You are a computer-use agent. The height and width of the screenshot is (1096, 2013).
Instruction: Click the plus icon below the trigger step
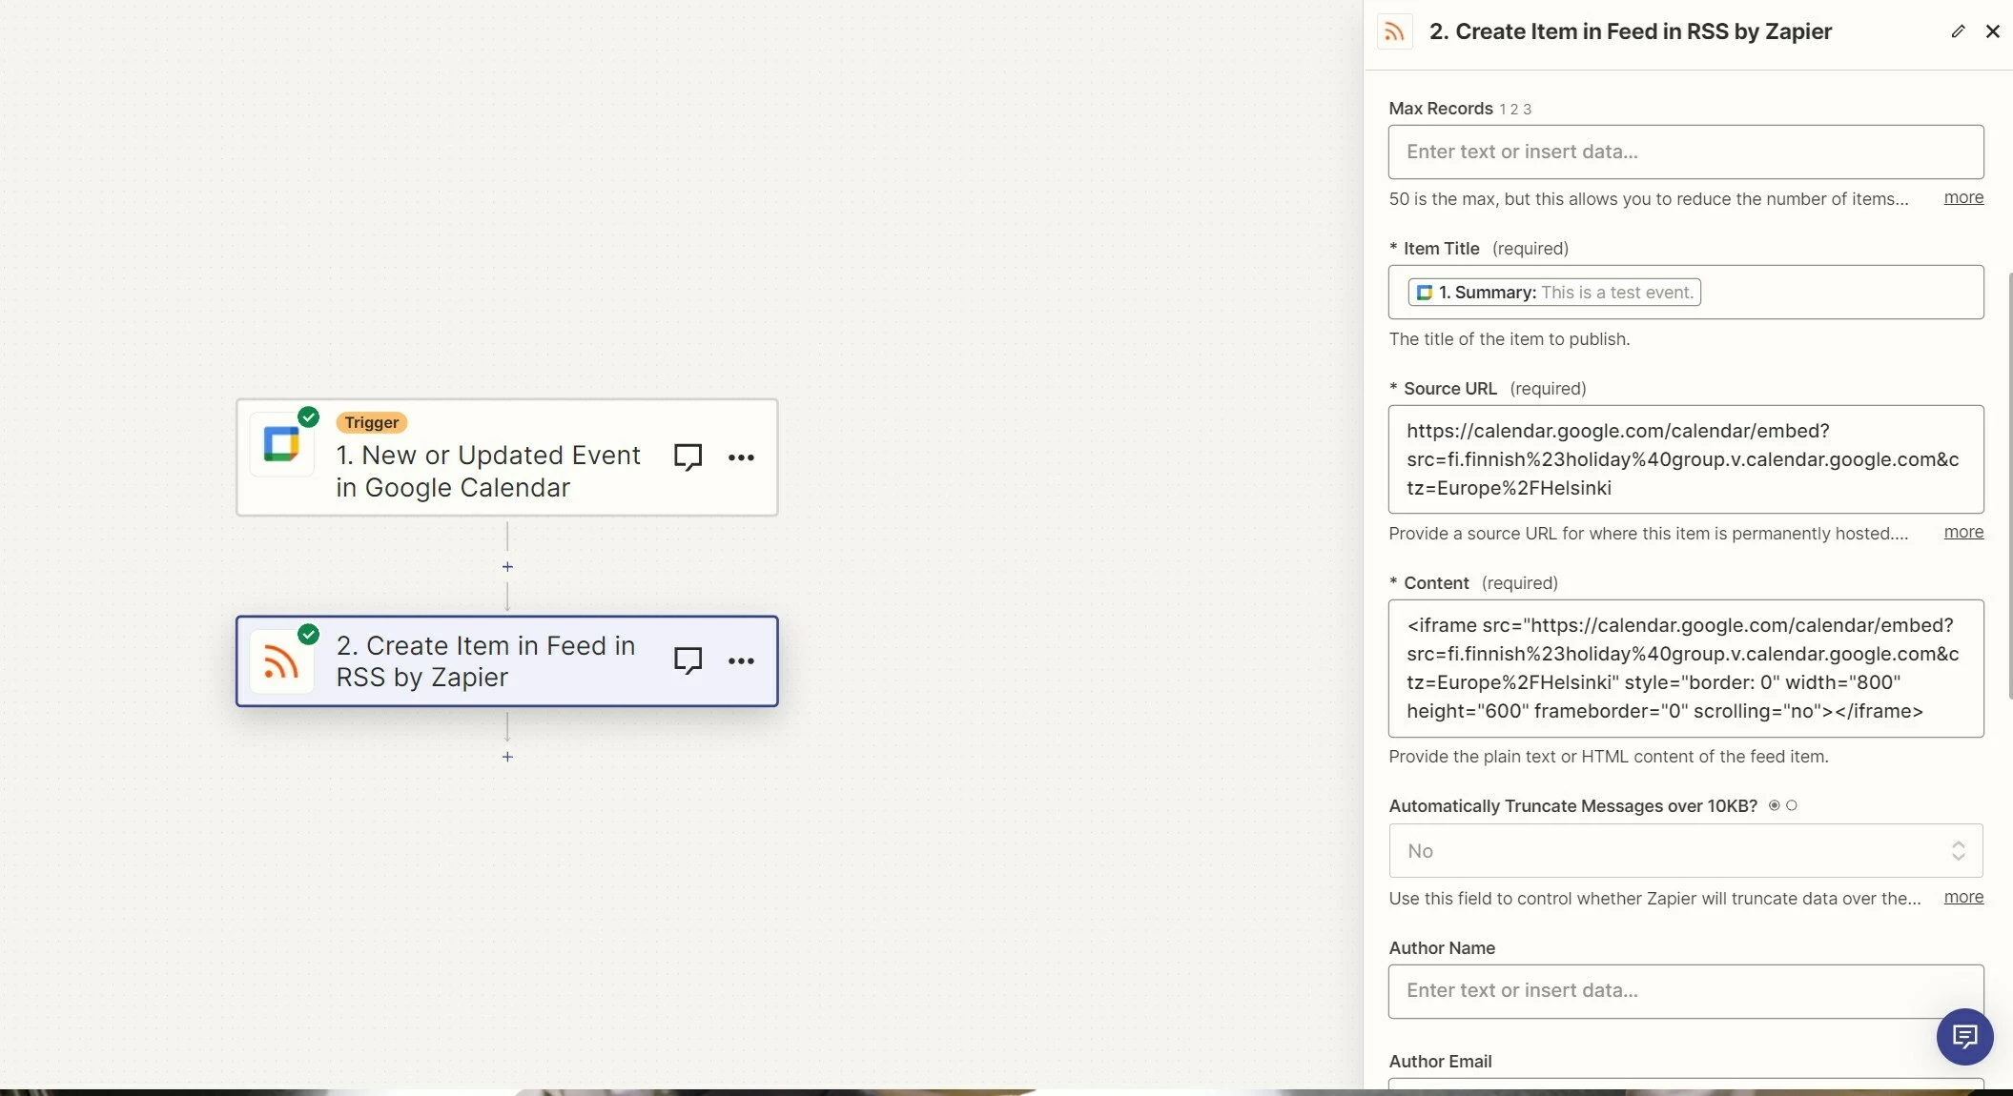506,566
